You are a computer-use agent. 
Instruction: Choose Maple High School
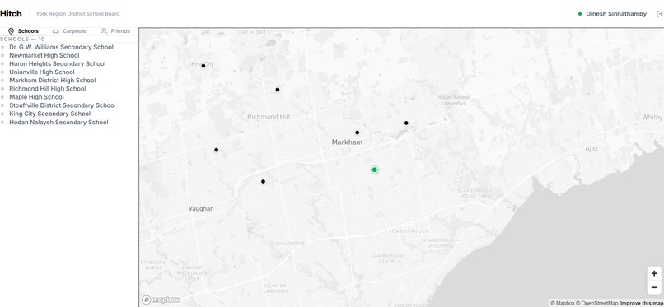(36, 97)
